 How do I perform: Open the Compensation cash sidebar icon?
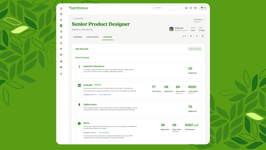pos(61,55)
